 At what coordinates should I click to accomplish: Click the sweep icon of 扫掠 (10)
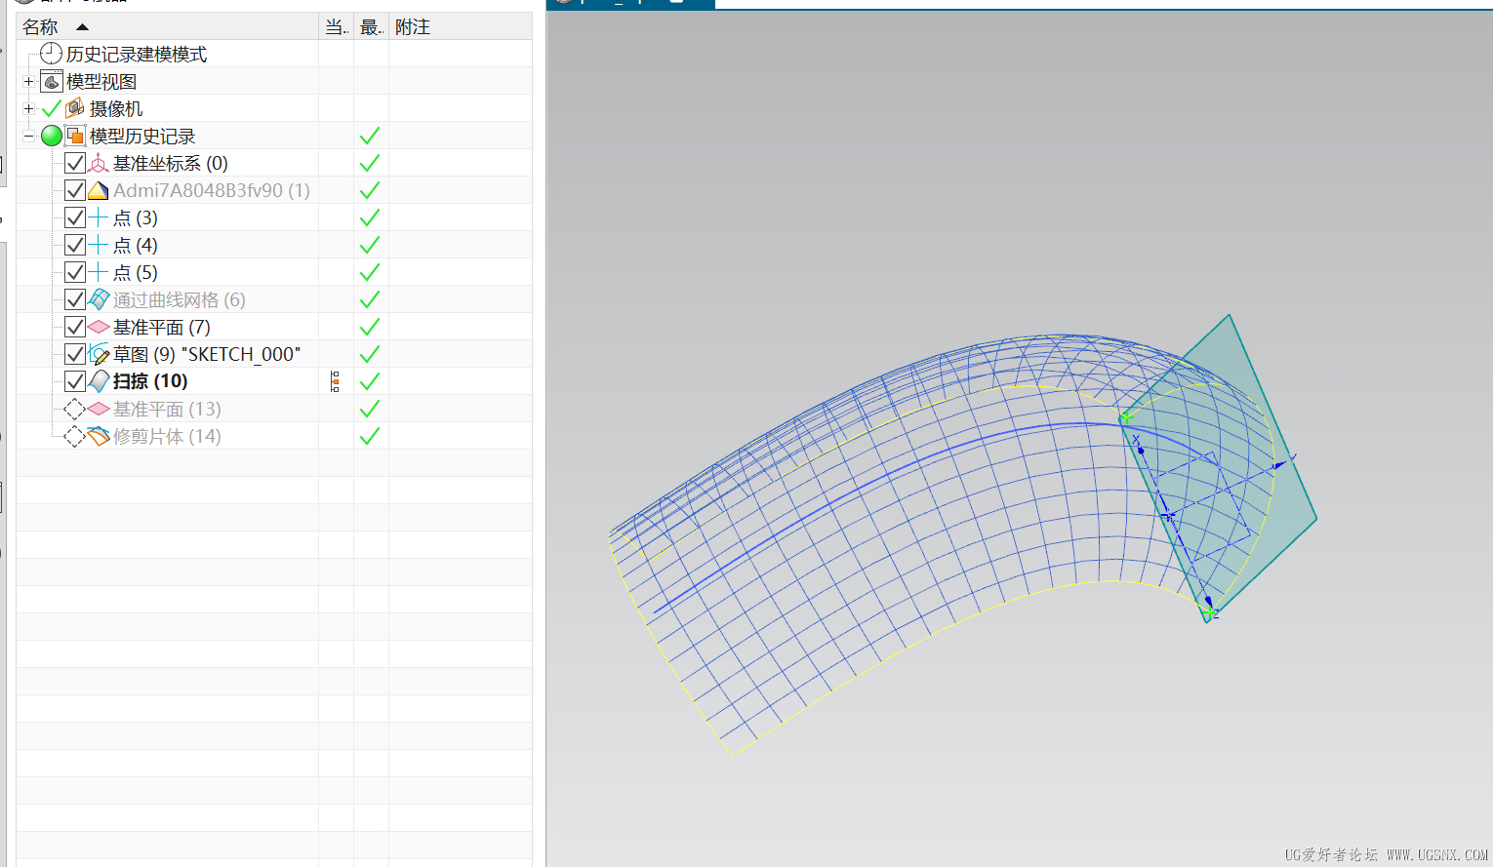click(x=99, y=381)
